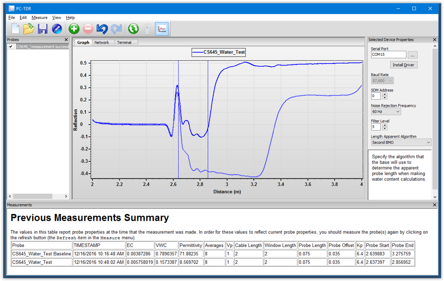Click the Probes panel horizontal scrollbar thumb
The width and height of the screenshot is (444, 281).
point(33,196)
